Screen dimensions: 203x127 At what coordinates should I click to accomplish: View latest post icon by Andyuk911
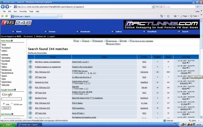click(x=191, y=83)
